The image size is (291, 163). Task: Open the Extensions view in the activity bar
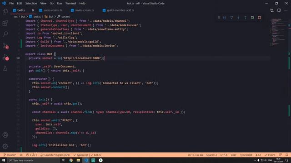[x=5, y=23]
